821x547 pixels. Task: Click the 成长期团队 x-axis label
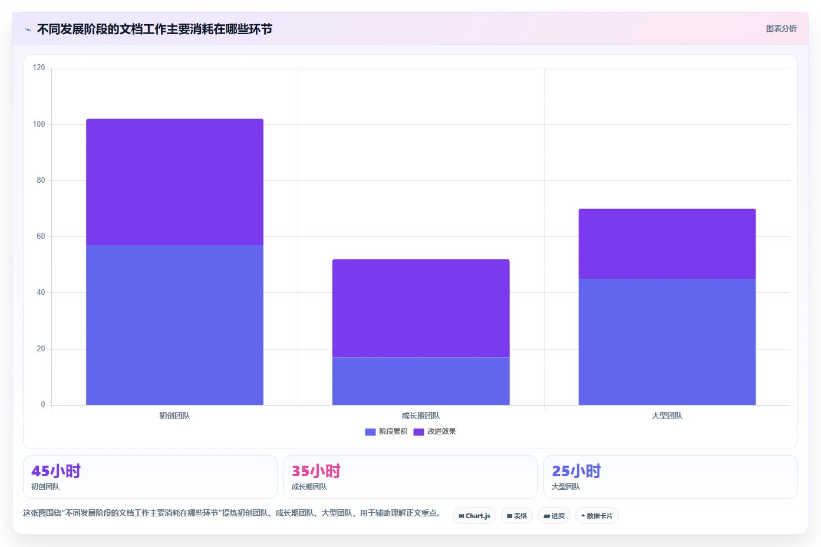pos(421,416)
